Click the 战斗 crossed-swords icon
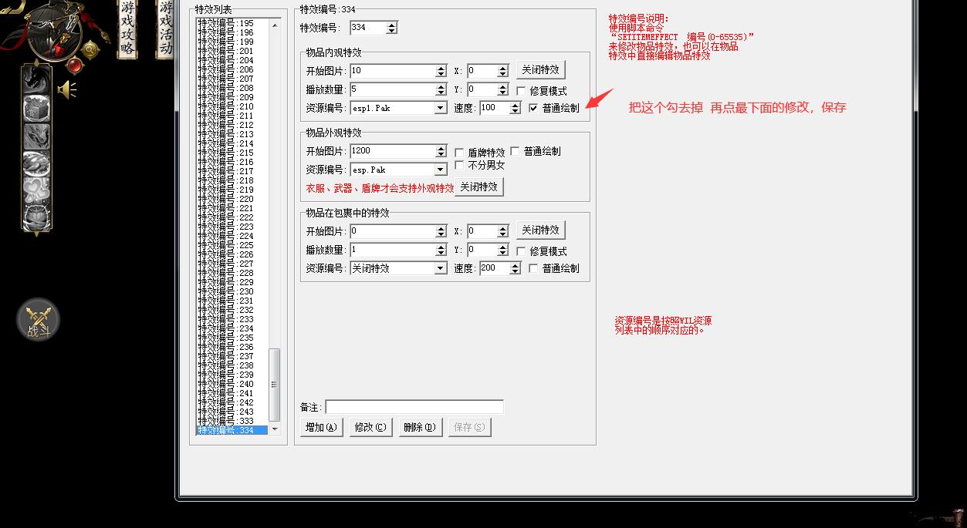 click(37, 318)
